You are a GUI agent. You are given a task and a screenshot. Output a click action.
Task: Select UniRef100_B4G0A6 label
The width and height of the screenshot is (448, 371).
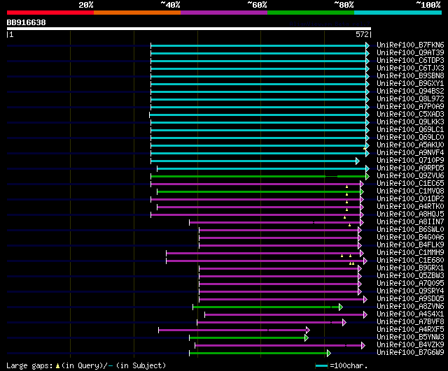click(x=410, y=238)
